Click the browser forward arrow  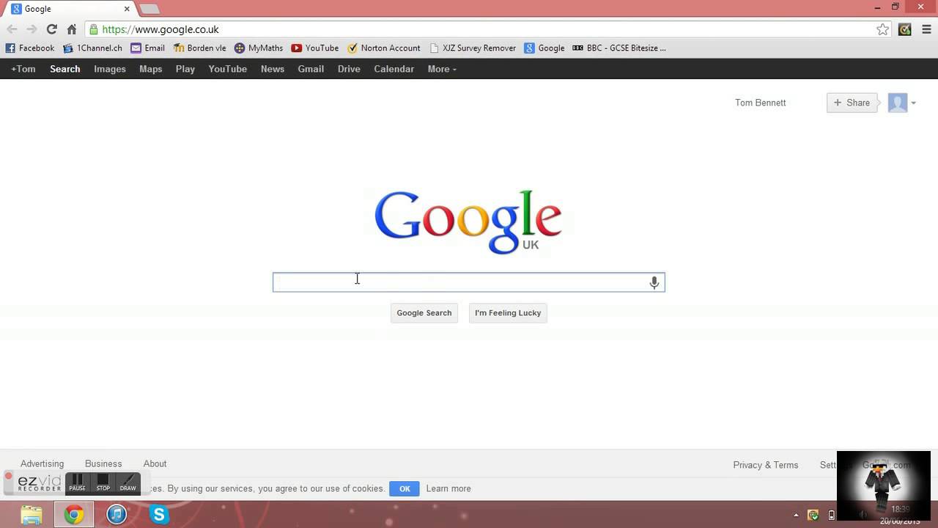click(32, 29)
